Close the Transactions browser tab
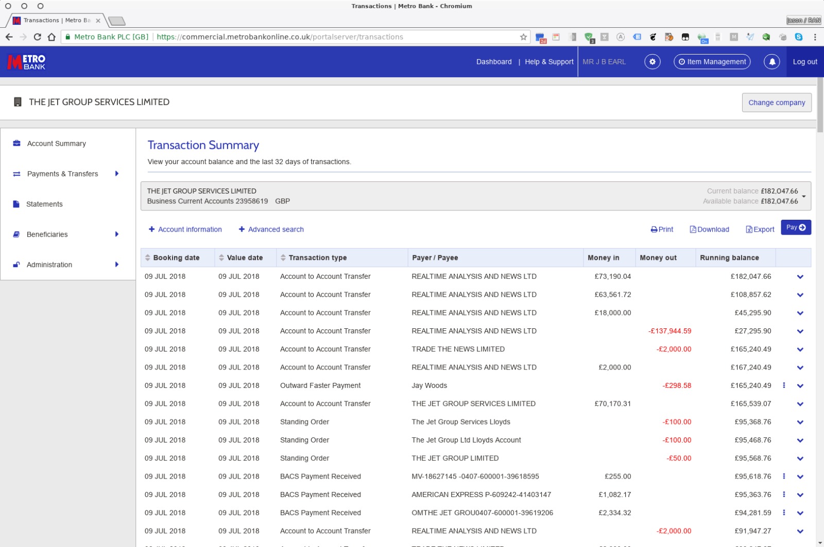This screenshot has width=824, height=547. click(x=98, y=21)
